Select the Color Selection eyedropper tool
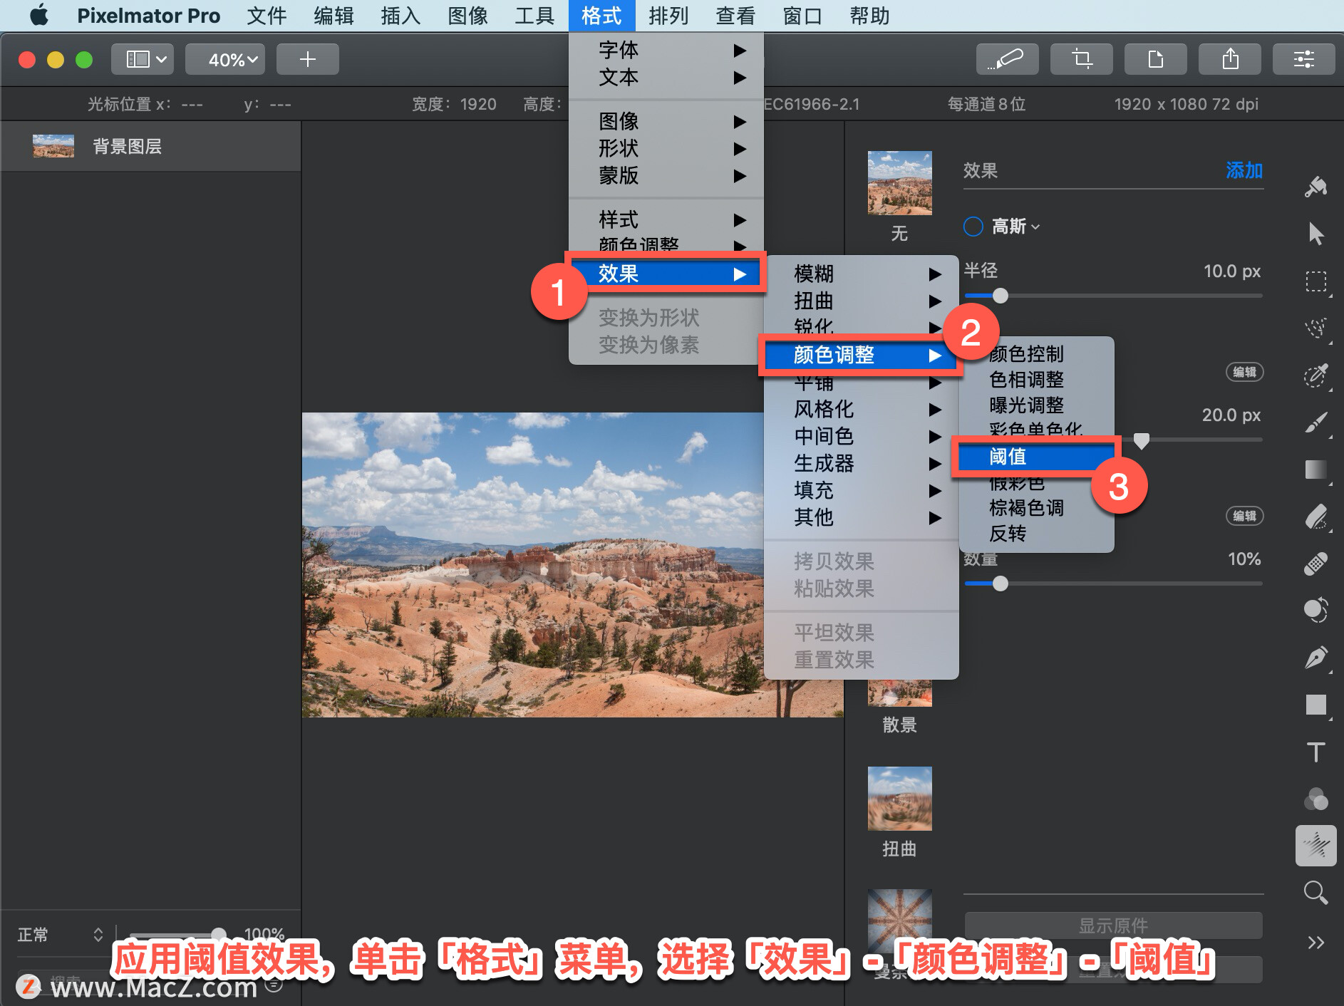The height and width of the screenshot is (1006, 1344). [x=1315, y=375]
